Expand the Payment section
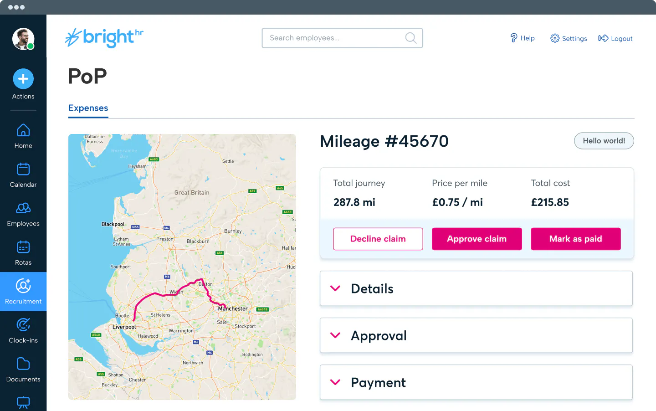Image resolution: width=656 pixels, height=411 pixels. click(x=476, y=382)
